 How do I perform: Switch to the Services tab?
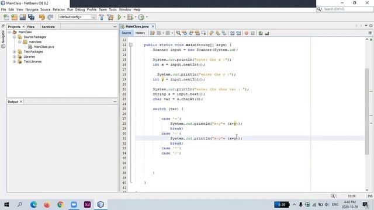pos(48,27)
